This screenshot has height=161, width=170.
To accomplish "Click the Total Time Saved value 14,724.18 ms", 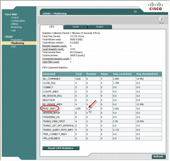I will [77, 36].
